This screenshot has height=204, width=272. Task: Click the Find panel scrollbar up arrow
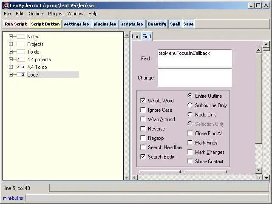[x=259, y=50]
